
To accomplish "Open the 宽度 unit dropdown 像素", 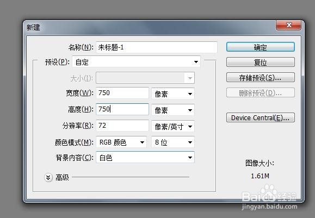I will 173,94.
